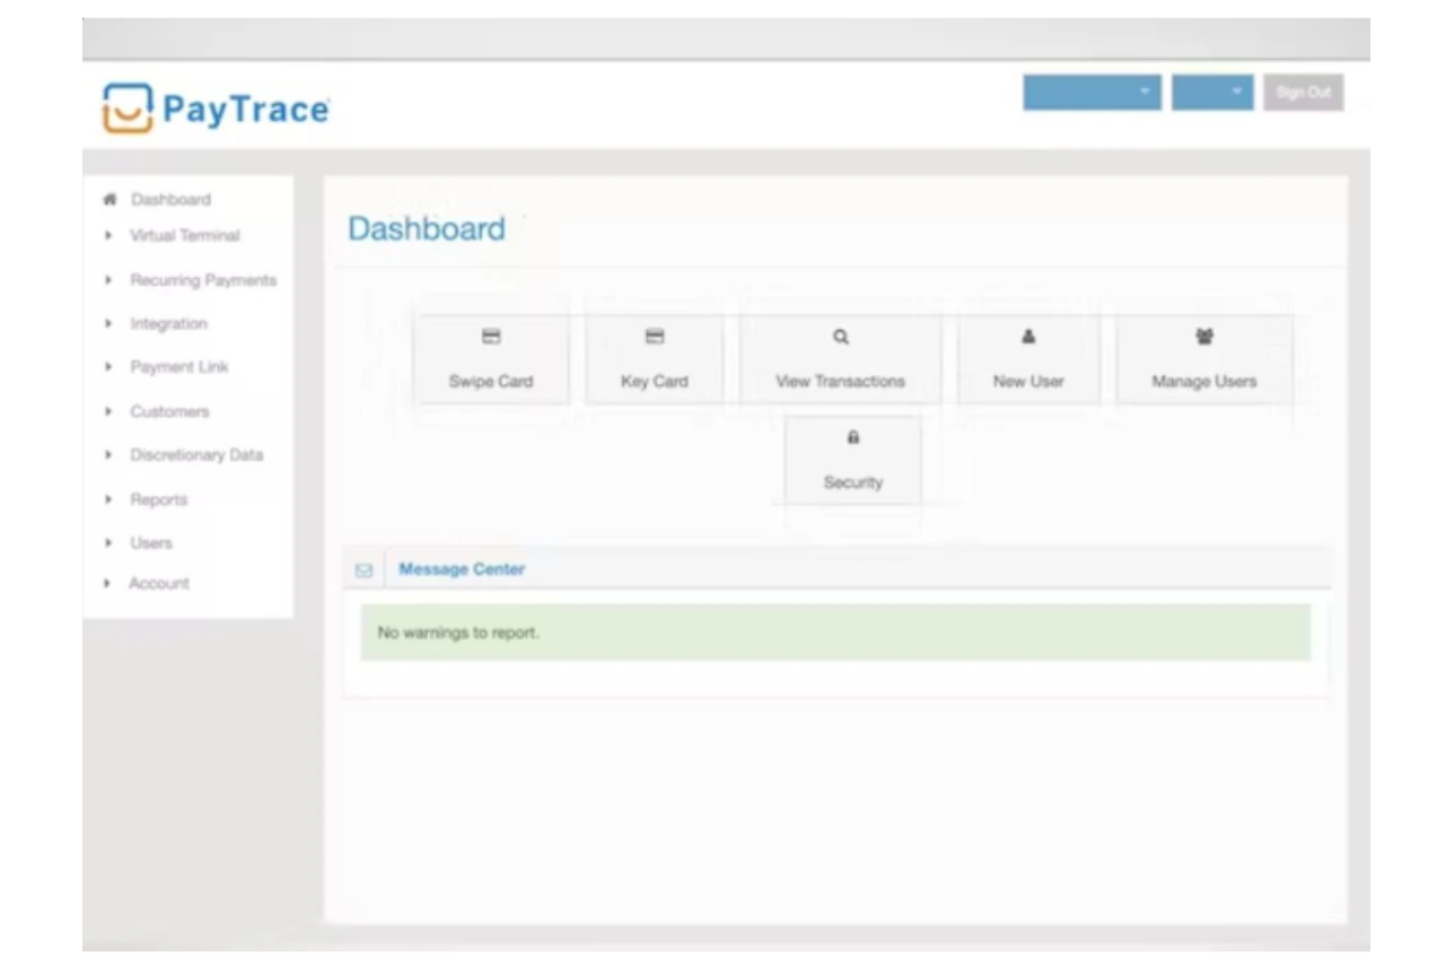
Task: Click the PayTrace logo
Action: pyautogui.click(x=213, y=111)
